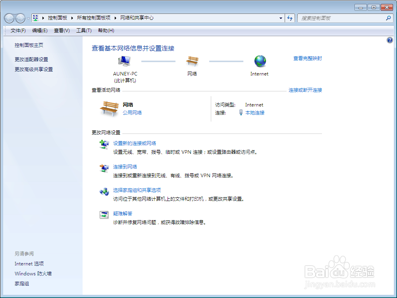Open 设置新的连接或网络 via its icon
397x298 pixels.
[104, 144]
